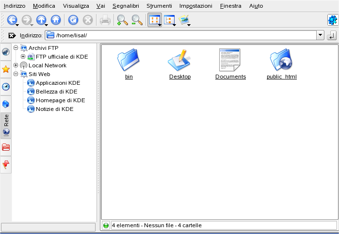Screen dimensions: 339x234
Task: Zoom in with magnifier plus icon
Action: point(122,20)
